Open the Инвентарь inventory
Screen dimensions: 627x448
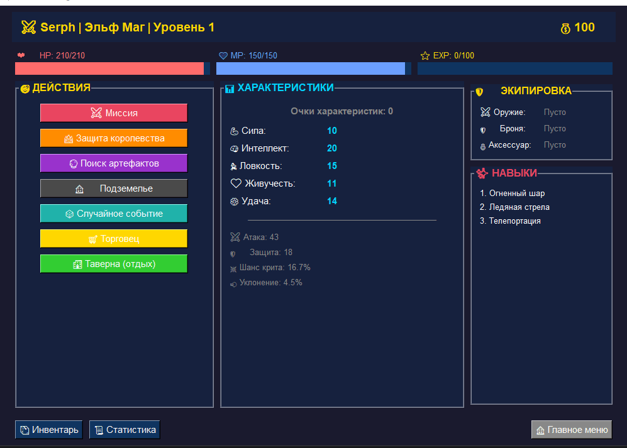(x=49, y=430)
